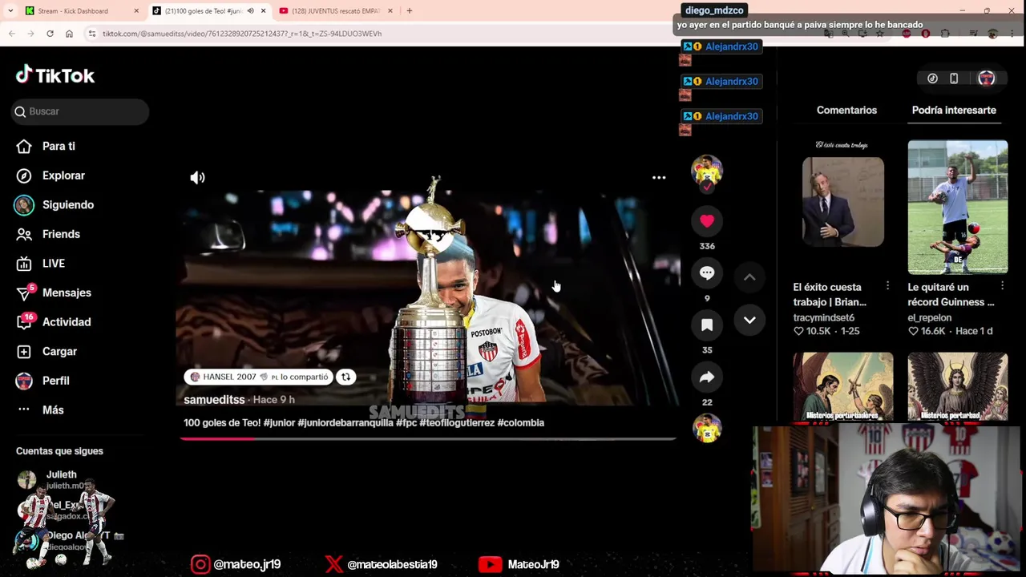Click the TikTok logo
This screenshot has width=1026, height=577.
55,75
